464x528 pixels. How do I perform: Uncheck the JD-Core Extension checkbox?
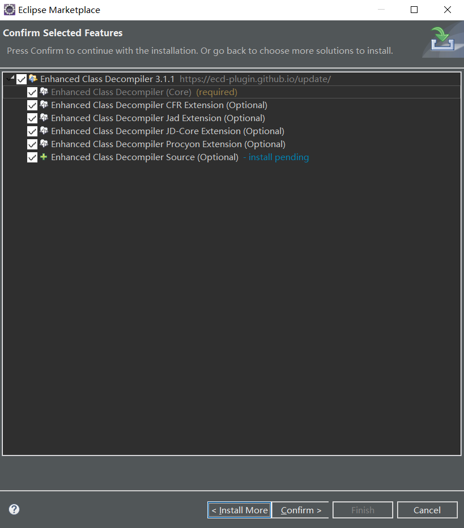click(32, 131)
